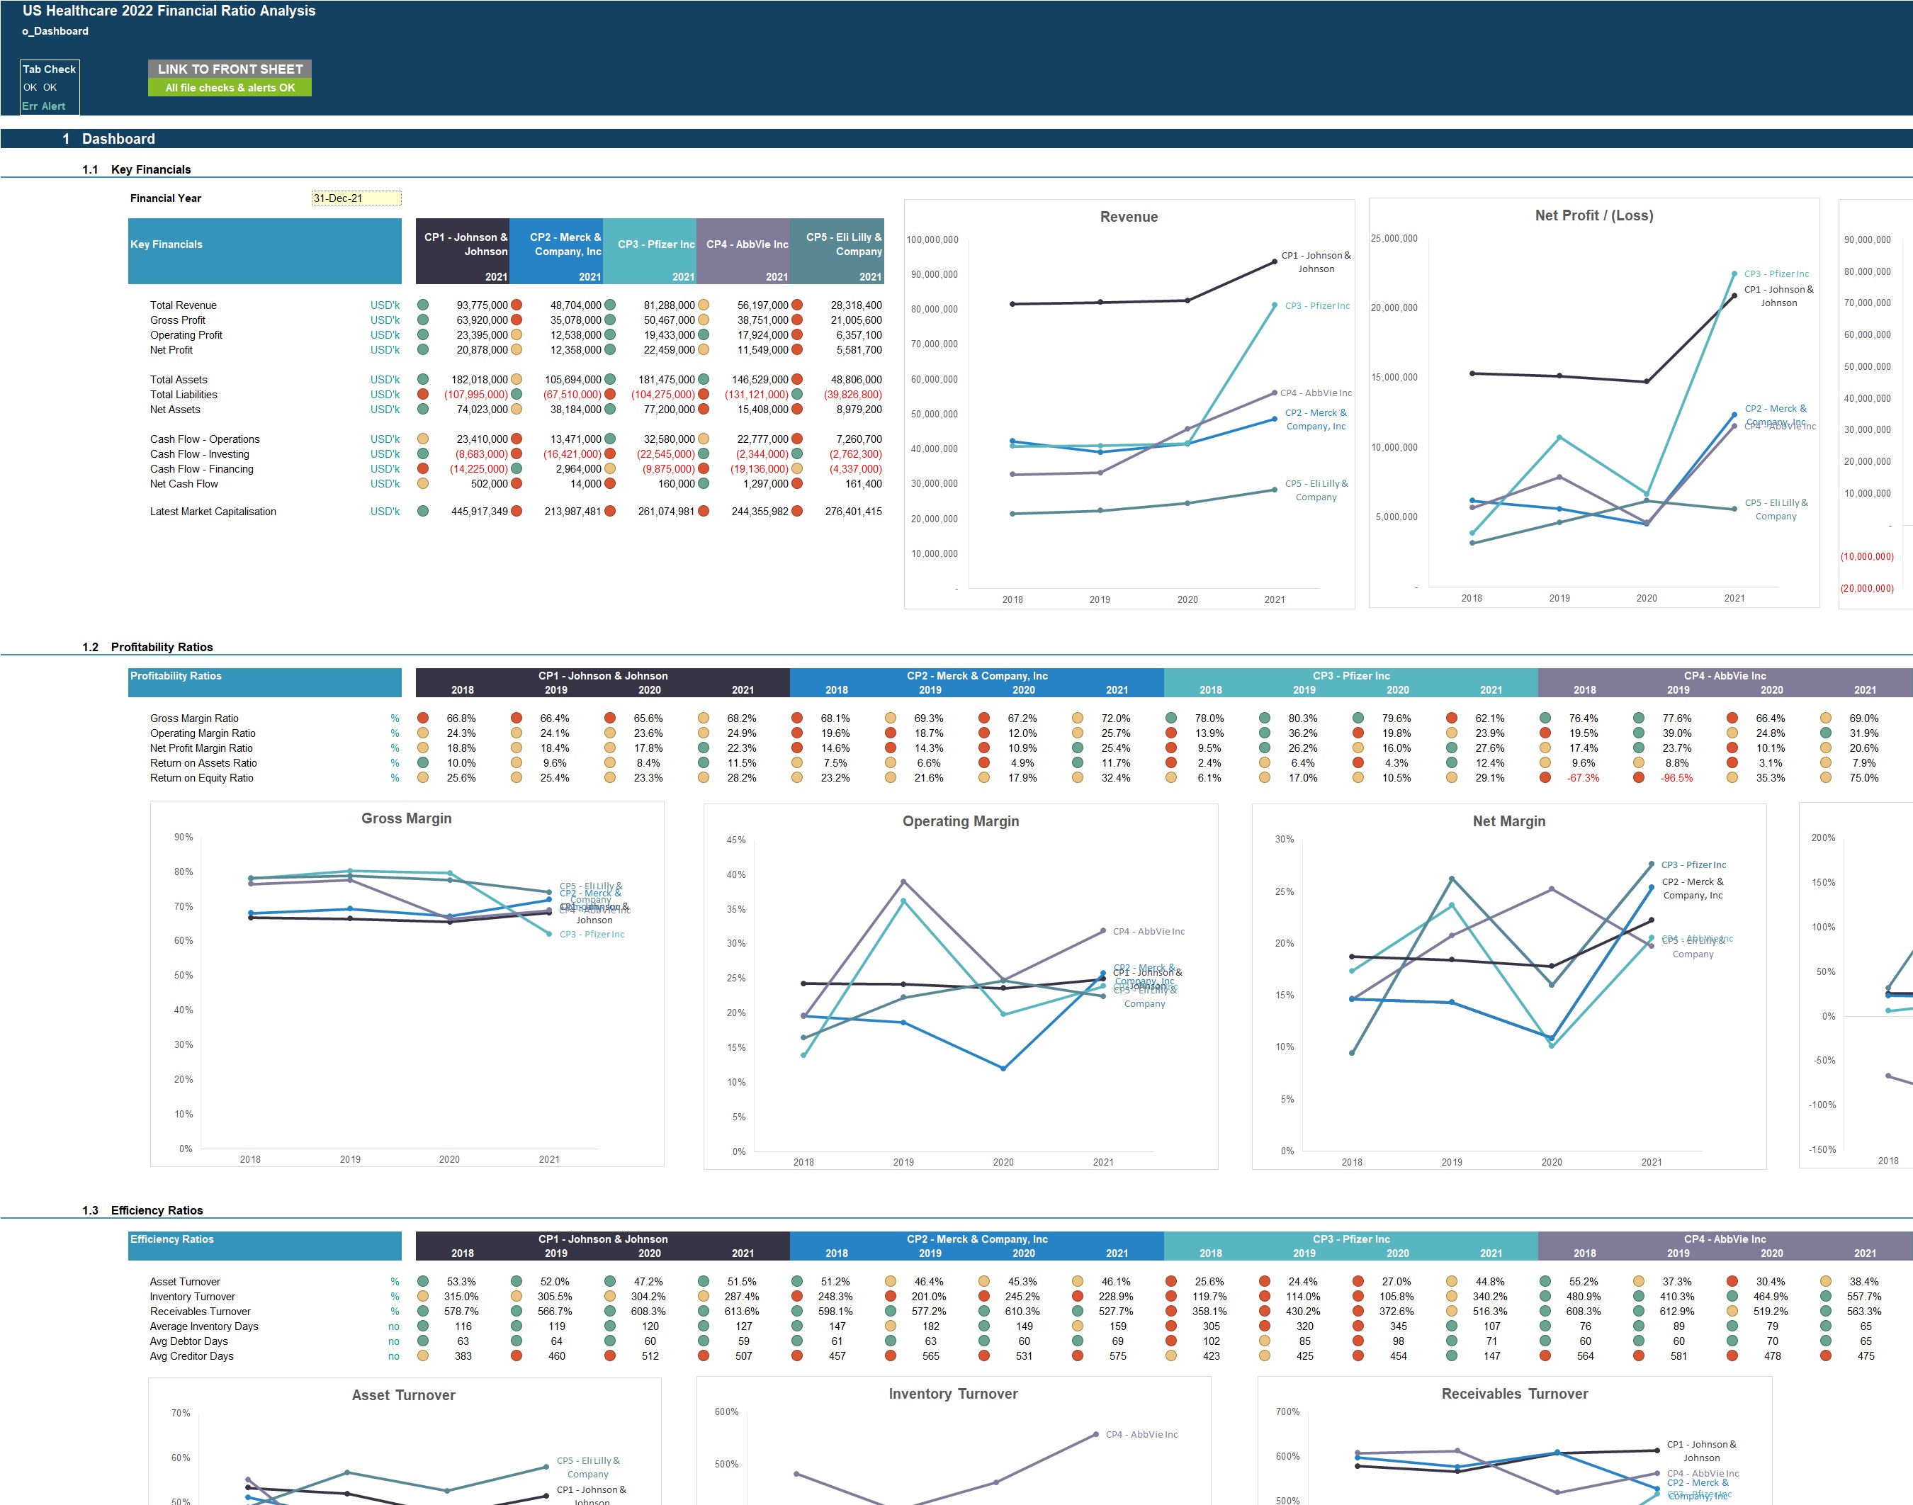Click the green indicator beside 445,917,349

coord(423,511)
